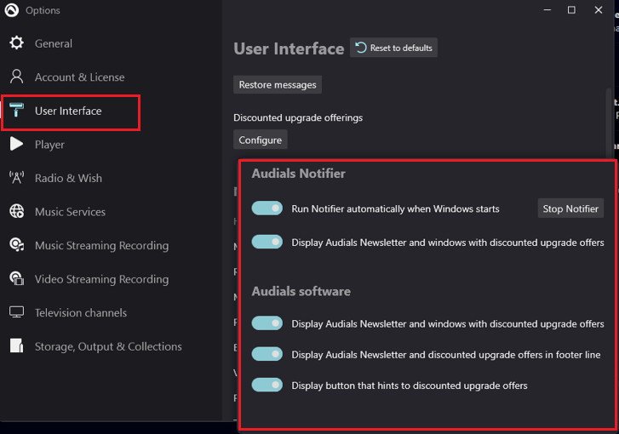Toggle Run Notifier automatically when Windows starts
This screenshot has width=619, height=434.
[267, 208]
